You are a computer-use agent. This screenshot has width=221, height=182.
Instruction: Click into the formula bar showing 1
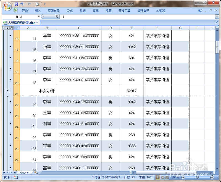[137, 17]
